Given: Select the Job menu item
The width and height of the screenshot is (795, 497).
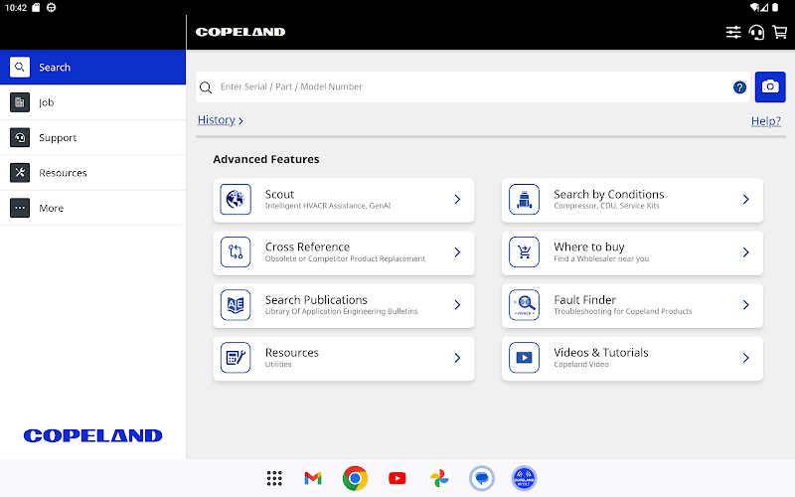Looking at the screenshot, I should pyautogui.click(x=92, y=102).
